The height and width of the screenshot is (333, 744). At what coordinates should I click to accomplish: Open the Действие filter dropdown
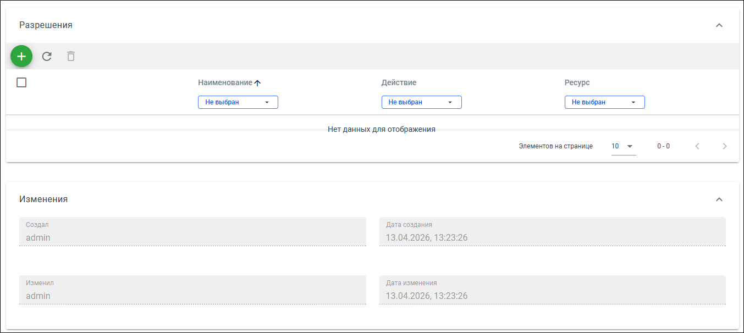tap(421, 102)
